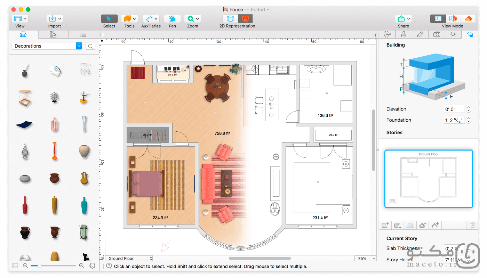Switch to the furniture library sofa tab

[x=23, y=34]
